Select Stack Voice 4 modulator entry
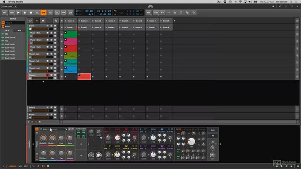 10,54
